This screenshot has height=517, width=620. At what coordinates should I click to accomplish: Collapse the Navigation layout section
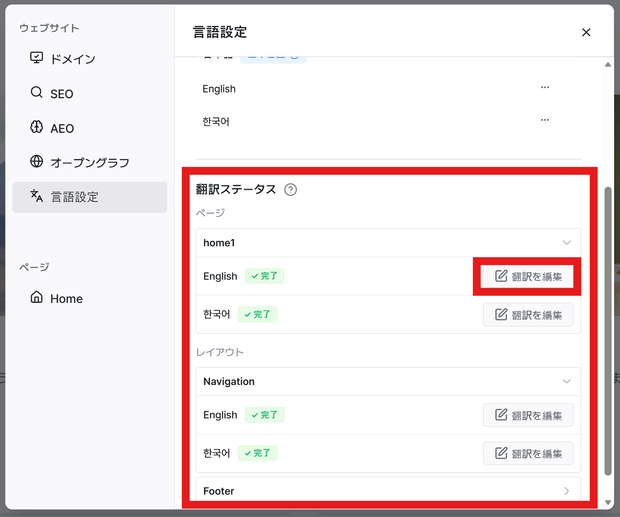tap(567, 381)
